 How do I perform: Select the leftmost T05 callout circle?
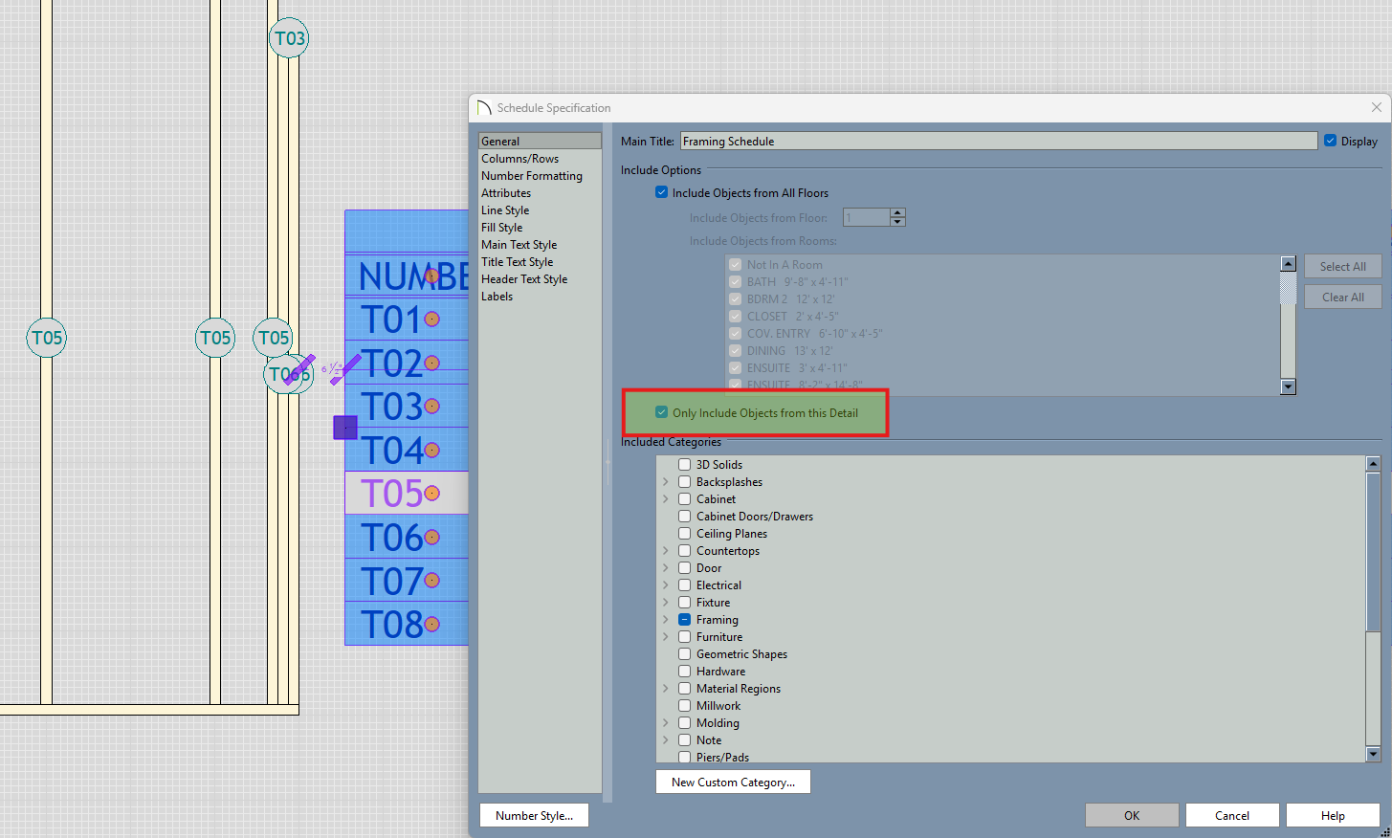(47, 338)
